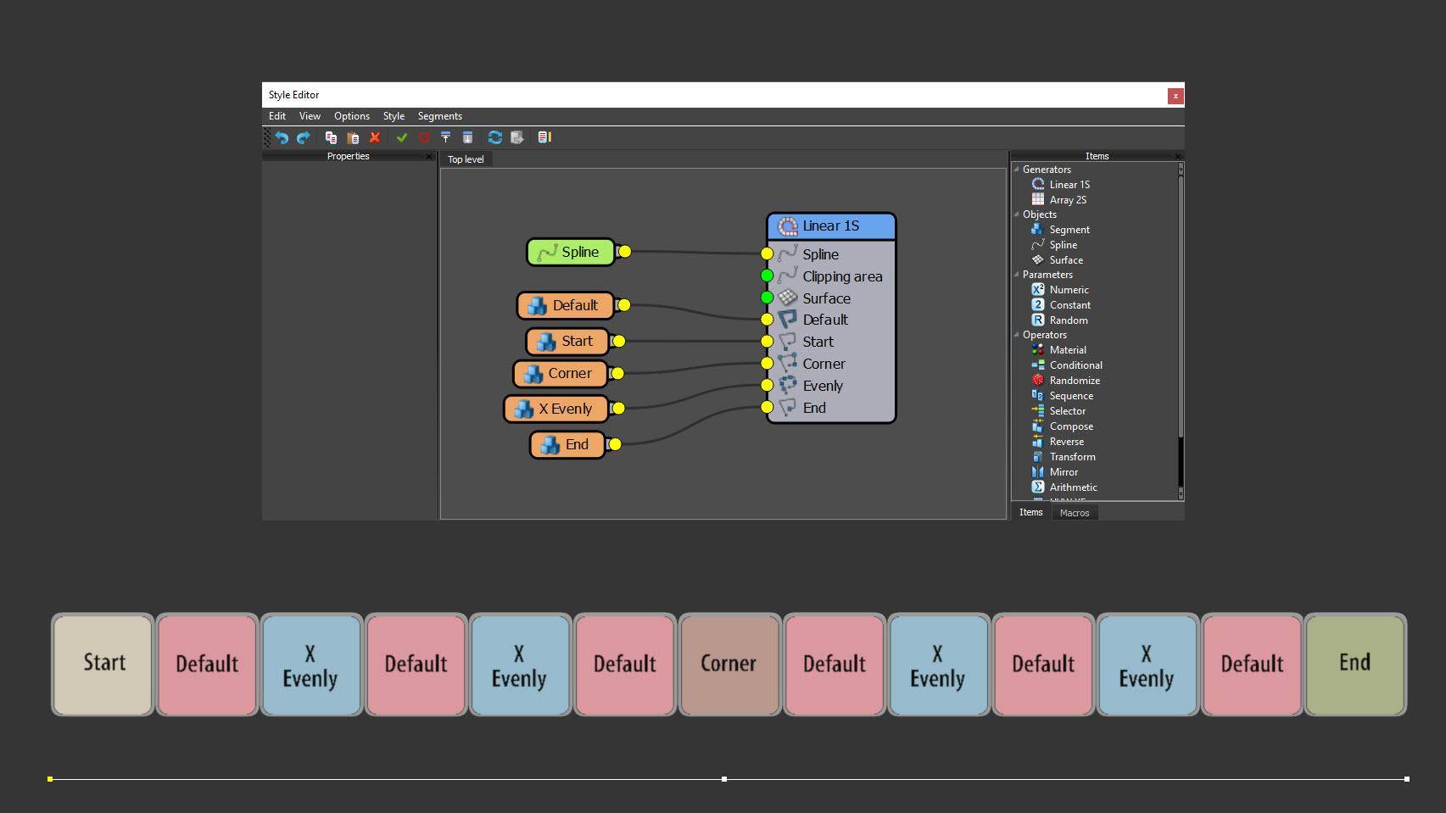Click the green checkmark toolbar button
Screen dimensions: 1446x813
tap(402, 137)
